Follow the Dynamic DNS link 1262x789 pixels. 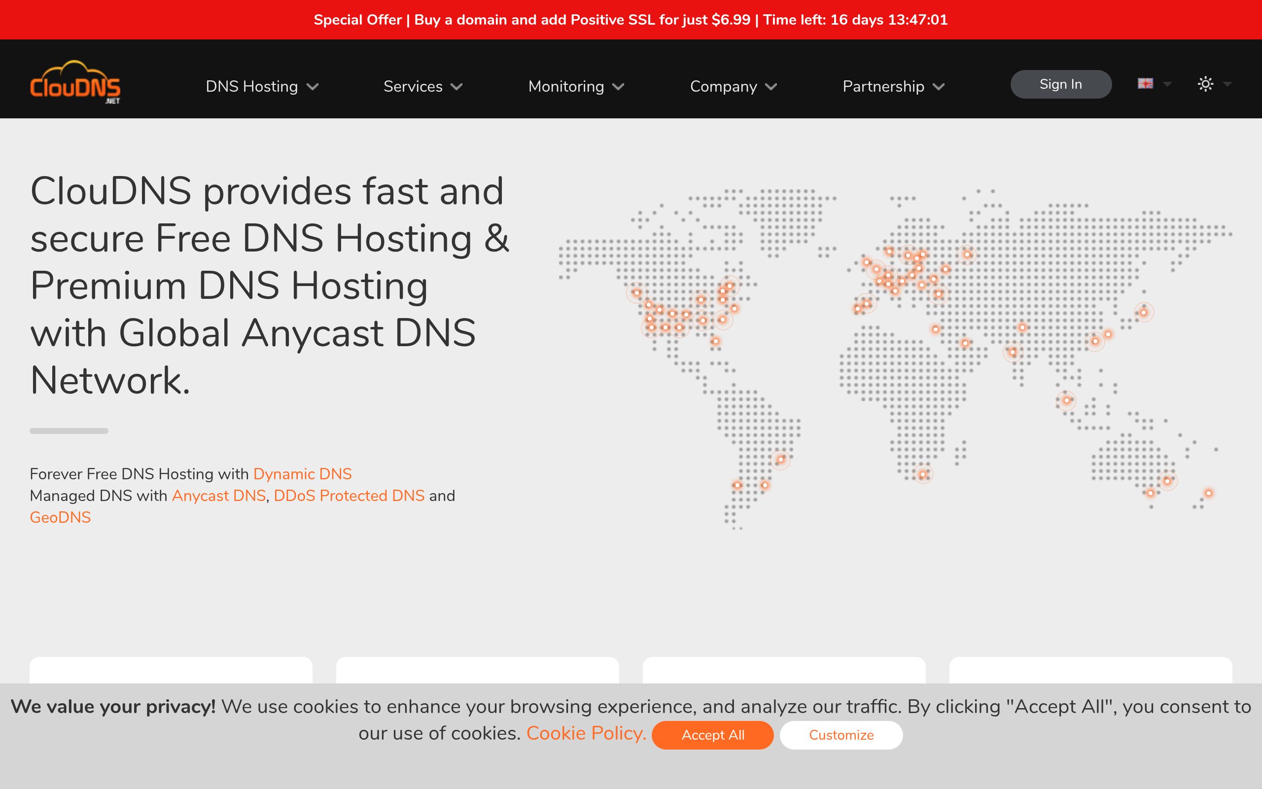tap(303, 474)
